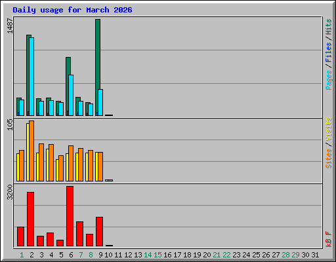336x262 pixels.
Task: Click the day 23 x-axis label
Action: tap(236, 255)
